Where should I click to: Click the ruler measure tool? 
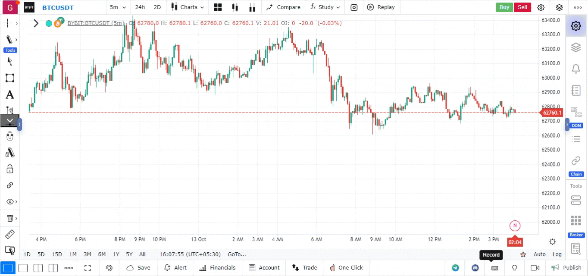pyautogui.click(x=9, y=235)
